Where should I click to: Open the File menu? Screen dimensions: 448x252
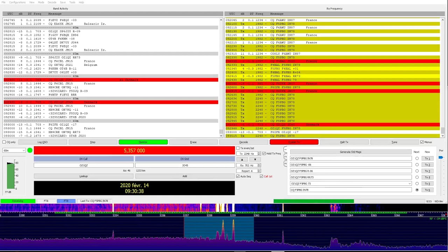3,2
